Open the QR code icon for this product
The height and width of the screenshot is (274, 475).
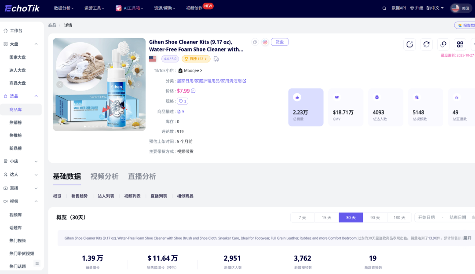coord(460,44)
